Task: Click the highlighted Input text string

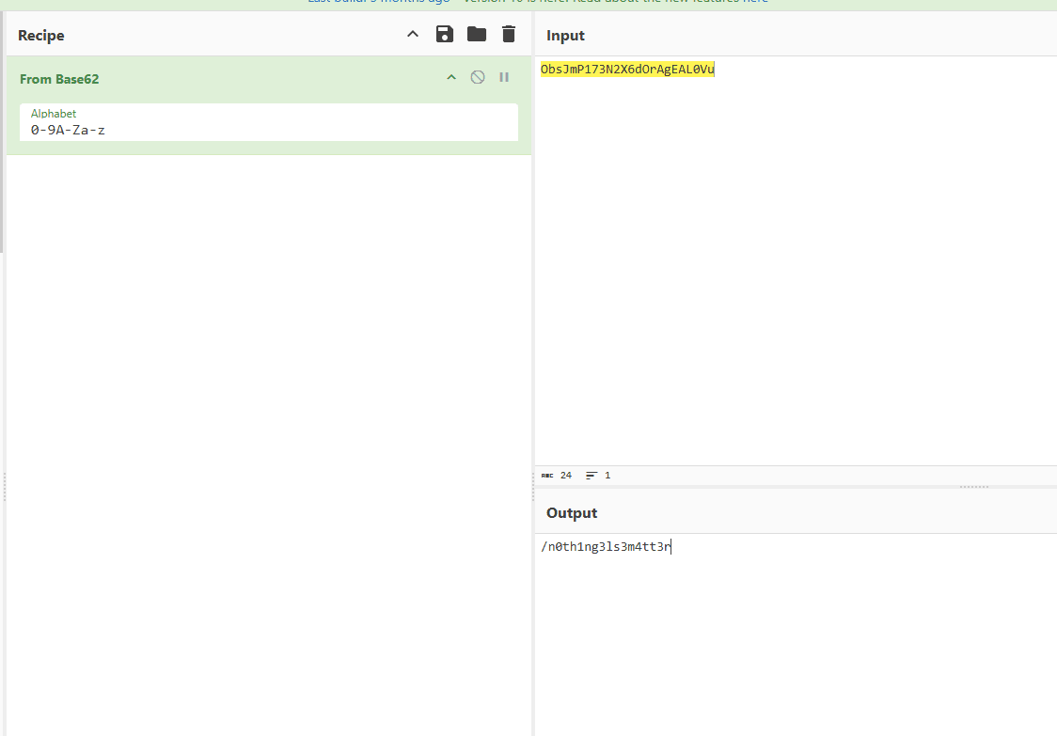Action: click(627, 70)
